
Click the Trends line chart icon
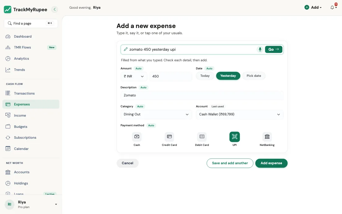(x=8, y=70)
